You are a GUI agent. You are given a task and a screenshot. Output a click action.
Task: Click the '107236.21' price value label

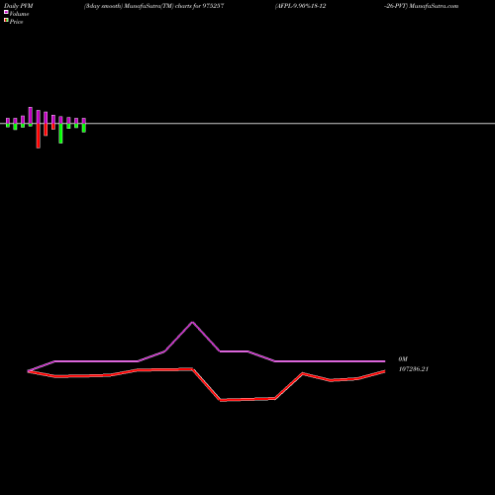point(414,369)
